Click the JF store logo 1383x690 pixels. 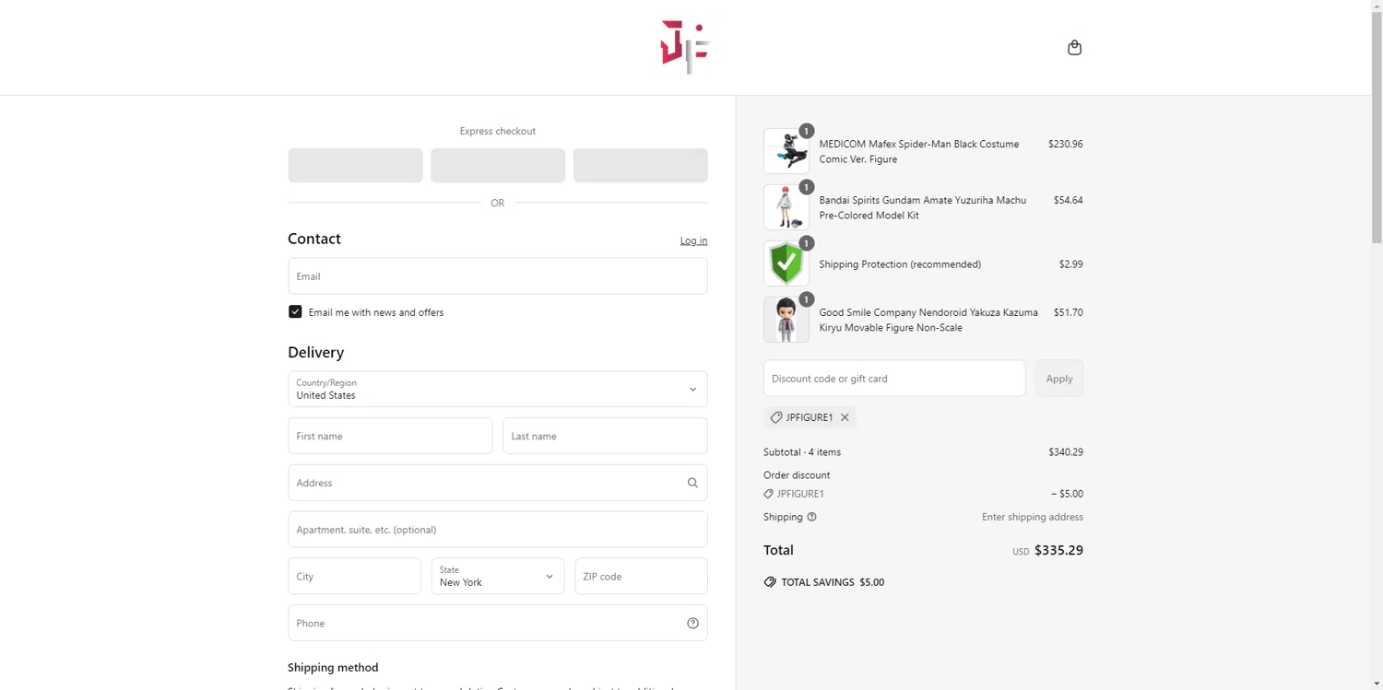[686, 47]
